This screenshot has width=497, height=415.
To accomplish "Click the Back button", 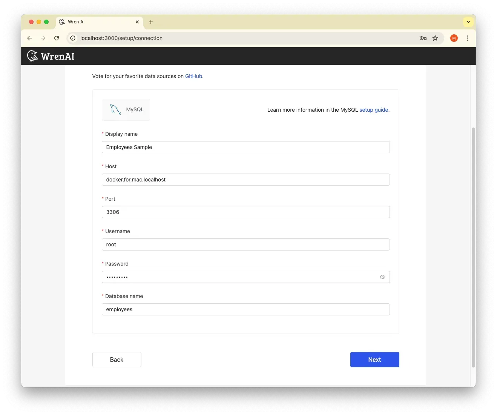I will [117, 360].
